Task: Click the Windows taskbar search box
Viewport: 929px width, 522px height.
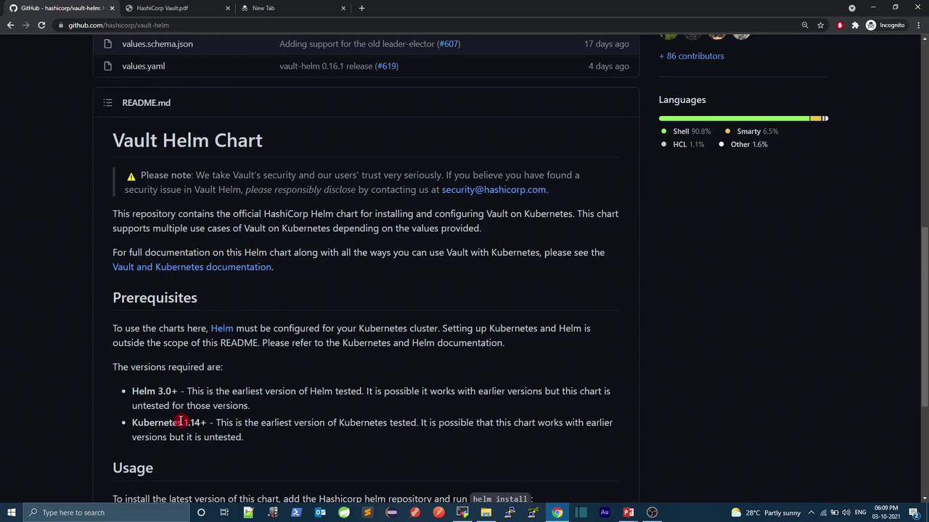Action: [107, 513]
